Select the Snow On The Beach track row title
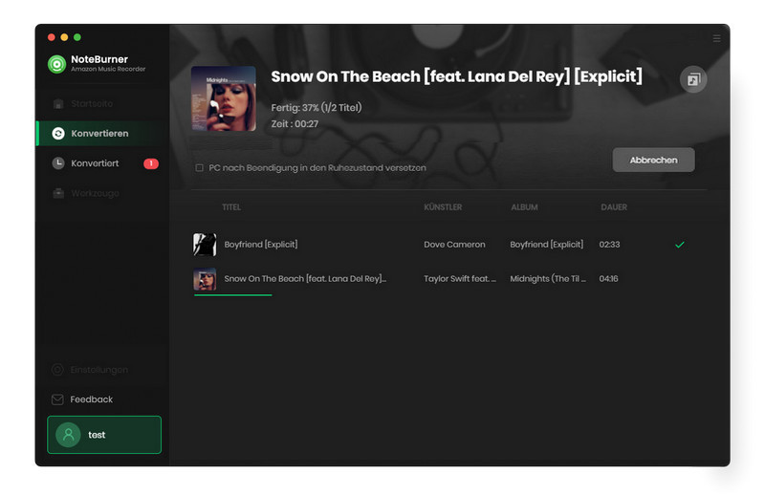 (305, 279)
